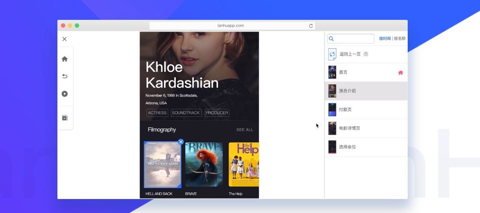The image size is (480, 213).
Task: Click the 'Arizona, USA' text
Action: click(x=156, y=103)
